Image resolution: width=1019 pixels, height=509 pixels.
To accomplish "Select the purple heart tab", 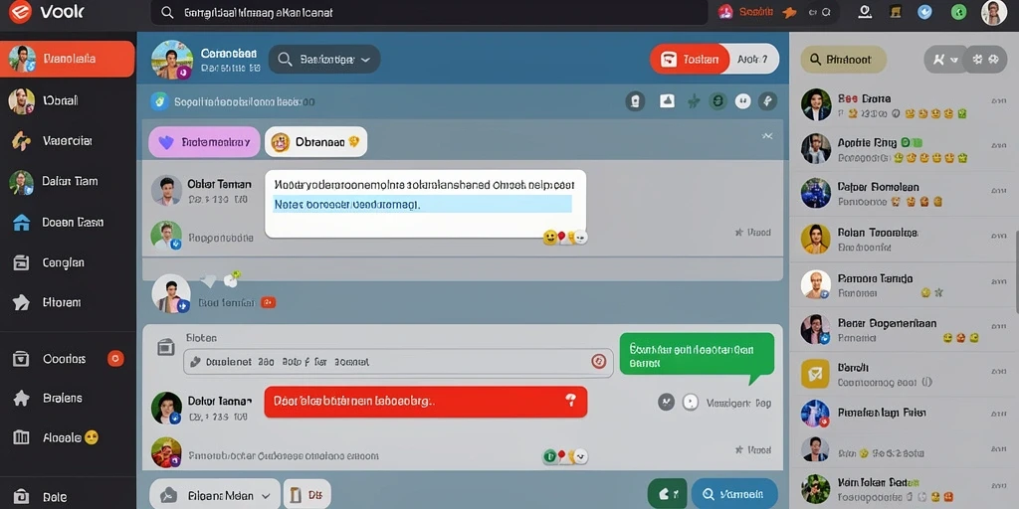I will pyautogui.click(x=204, y=141).
